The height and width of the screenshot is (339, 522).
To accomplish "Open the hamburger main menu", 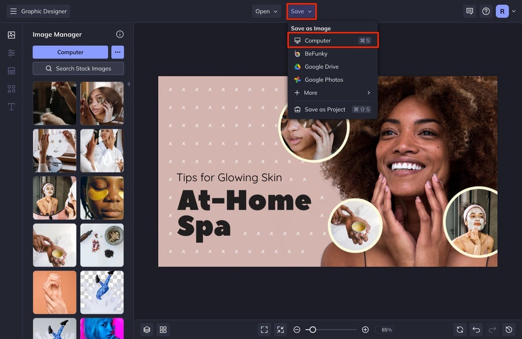I will 13,11.
